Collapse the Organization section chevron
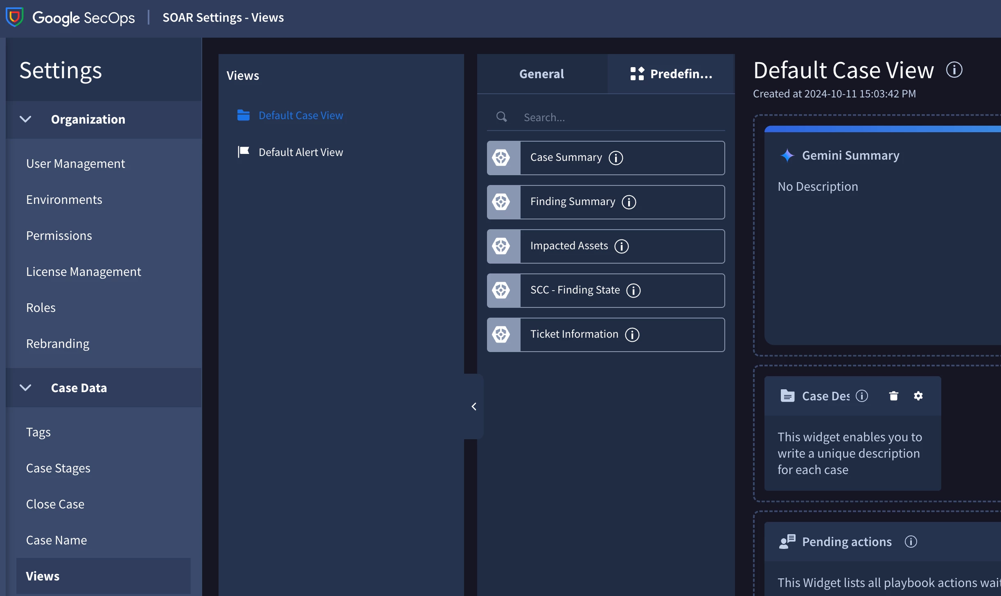The image size is (1001, 596). pyautogui.click(x=25, y=119)
